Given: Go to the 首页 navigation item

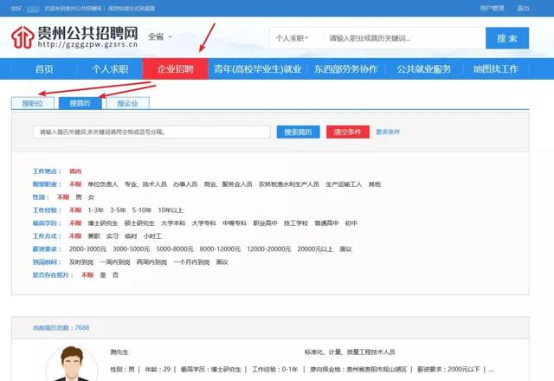Looking at the screenshot, I should coord(44,69).
